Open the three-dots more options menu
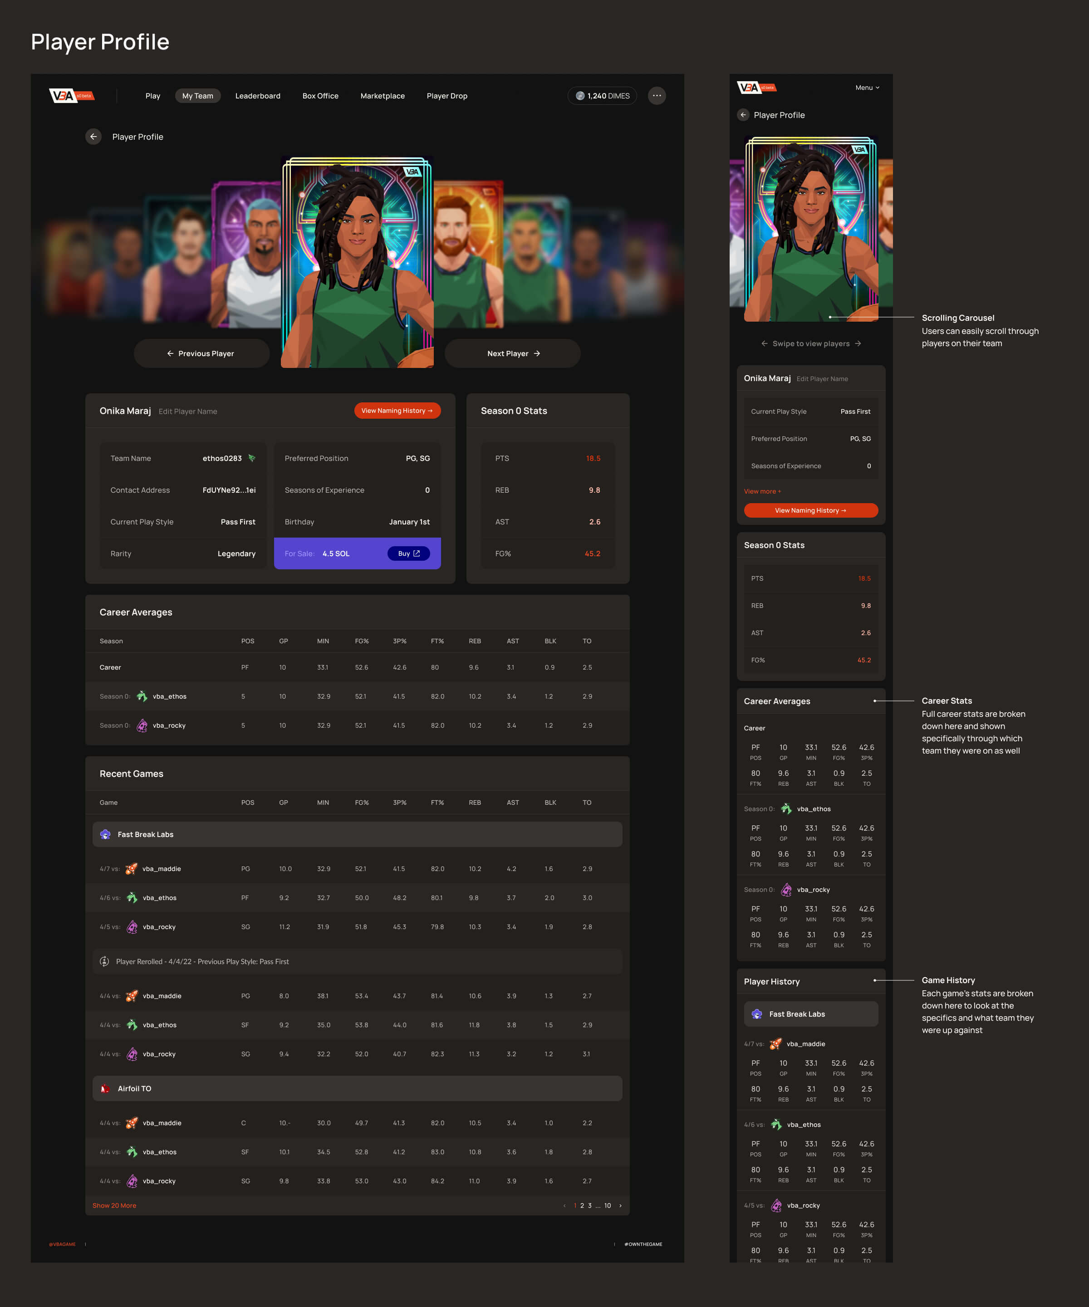 click(x=657, y=96)
